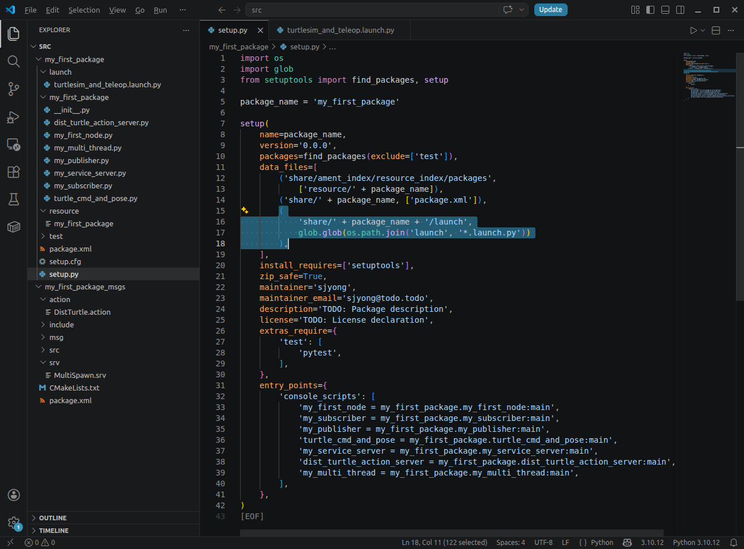Change encoding via UTF-8
The height and width of the screenshot is (549, 744).
click(543, 542)
